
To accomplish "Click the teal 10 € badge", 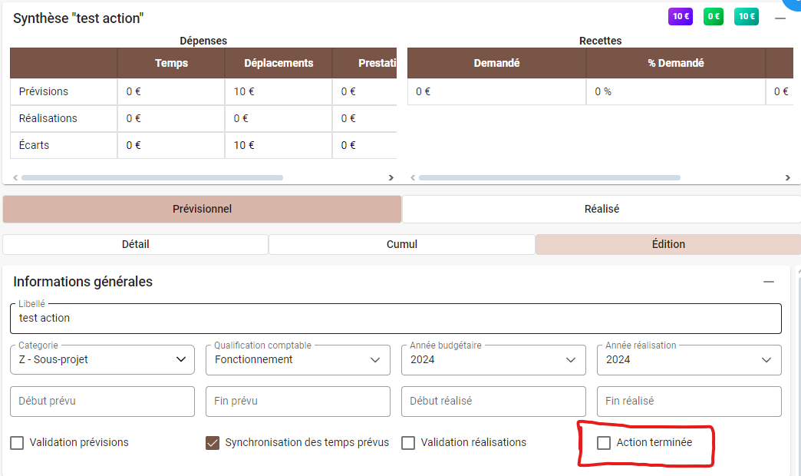I will 747,17.
